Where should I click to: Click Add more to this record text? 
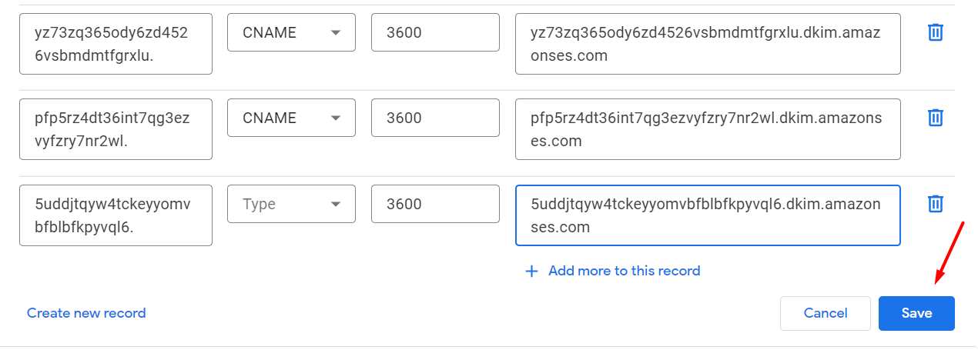pyautogui.click(x=624, y=271)
